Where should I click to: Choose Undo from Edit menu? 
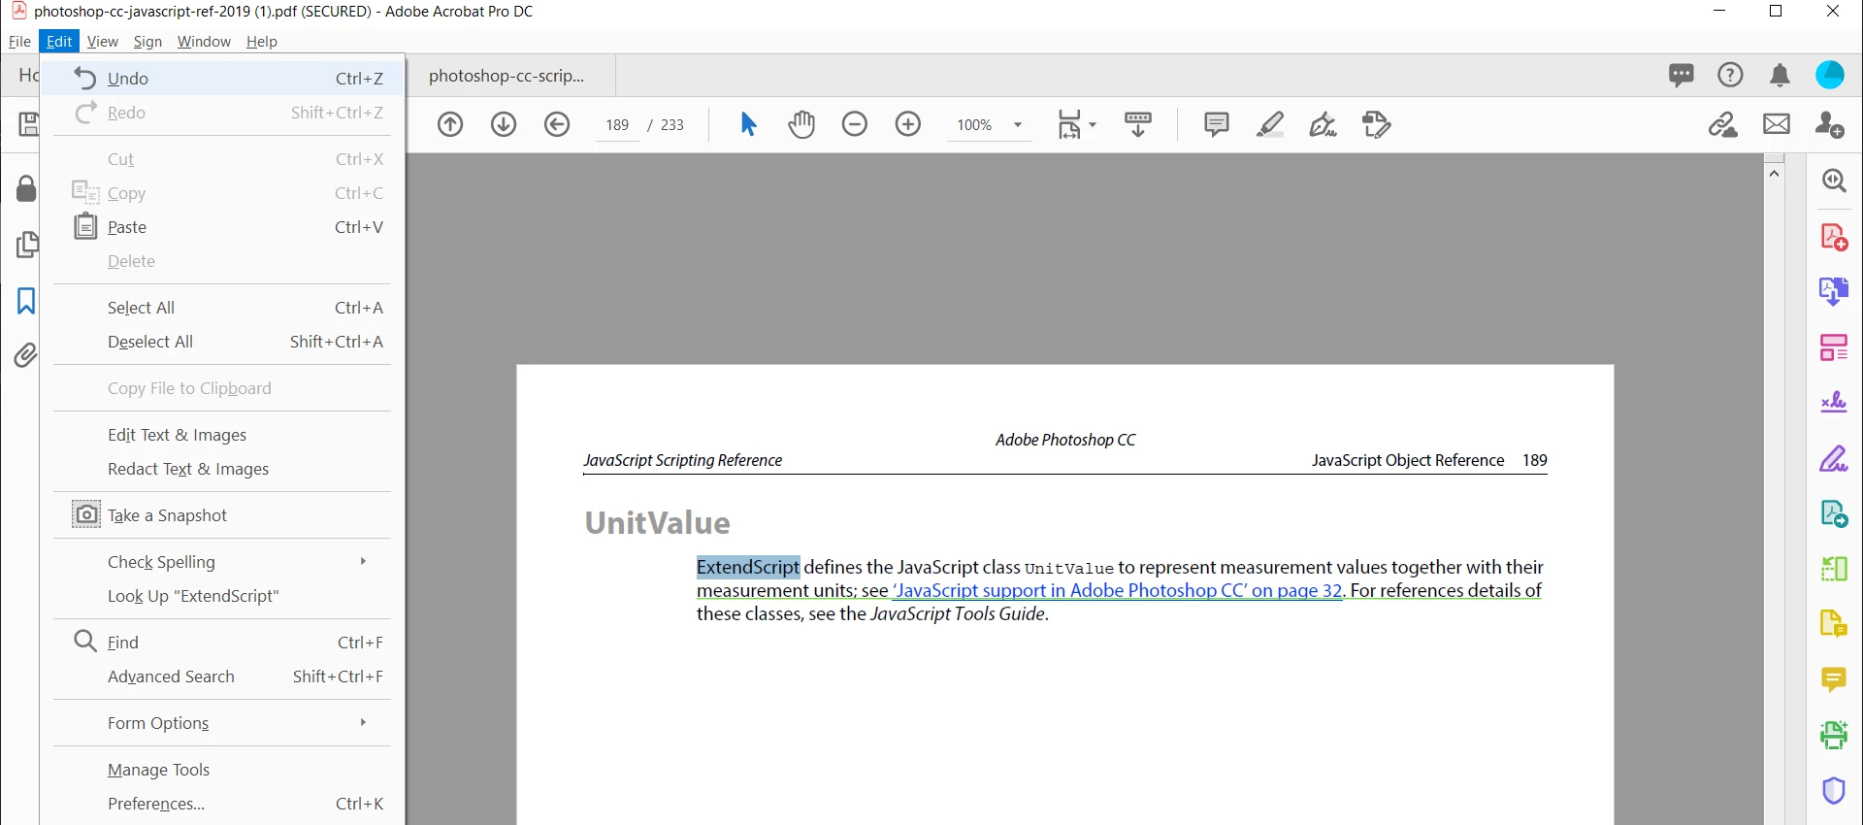tap(222, 79)
